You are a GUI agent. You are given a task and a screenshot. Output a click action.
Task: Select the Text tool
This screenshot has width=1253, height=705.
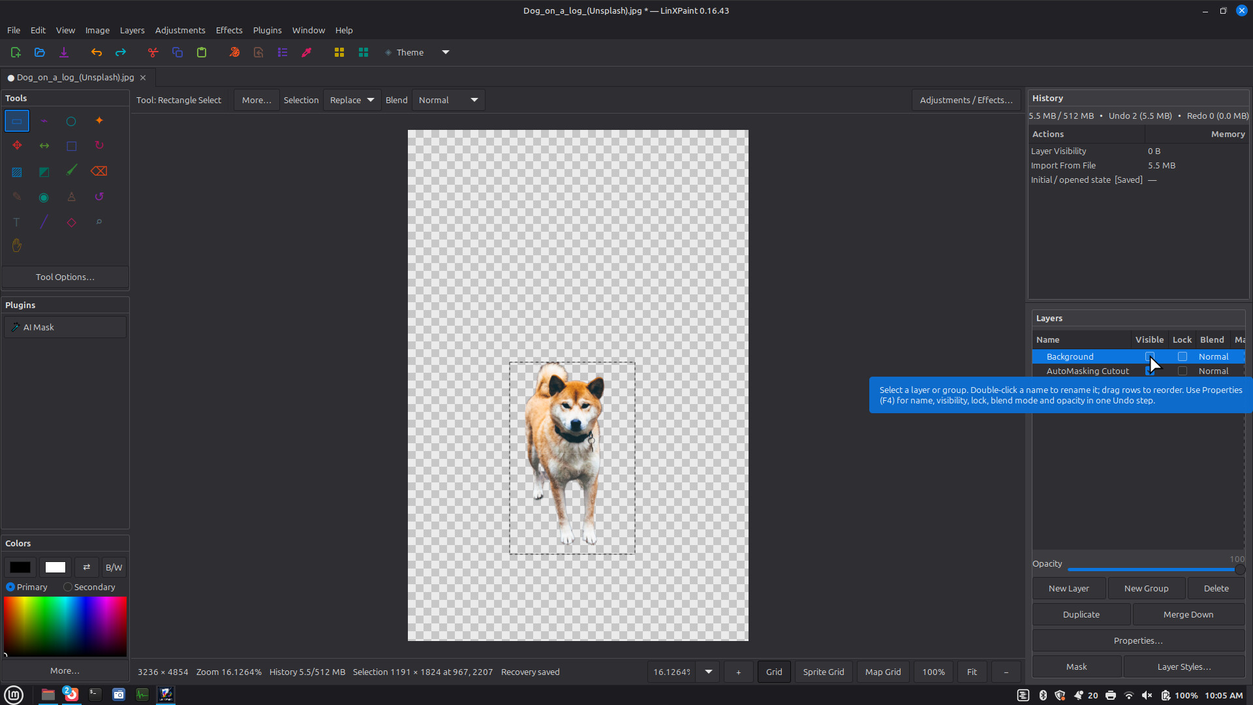(17, 223)
